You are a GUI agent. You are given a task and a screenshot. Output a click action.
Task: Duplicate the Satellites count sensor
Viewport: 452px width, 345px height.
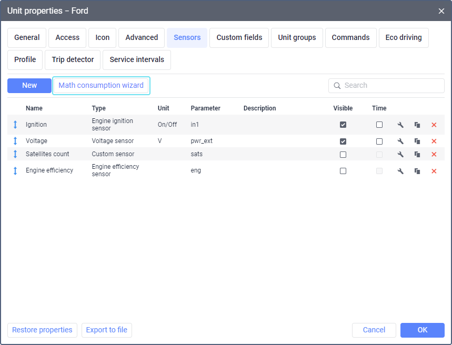pos(417,154)
